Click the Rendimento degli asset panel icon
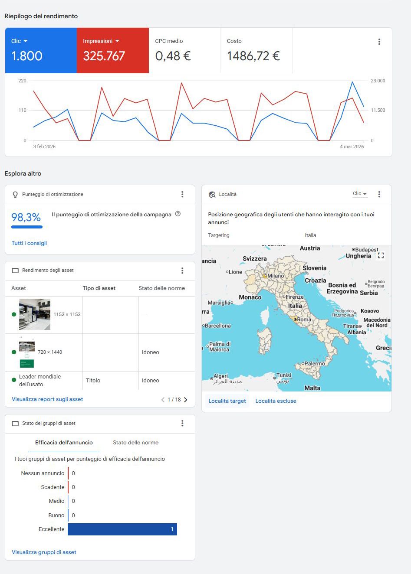411x574 pixels. tap(15, 271)
